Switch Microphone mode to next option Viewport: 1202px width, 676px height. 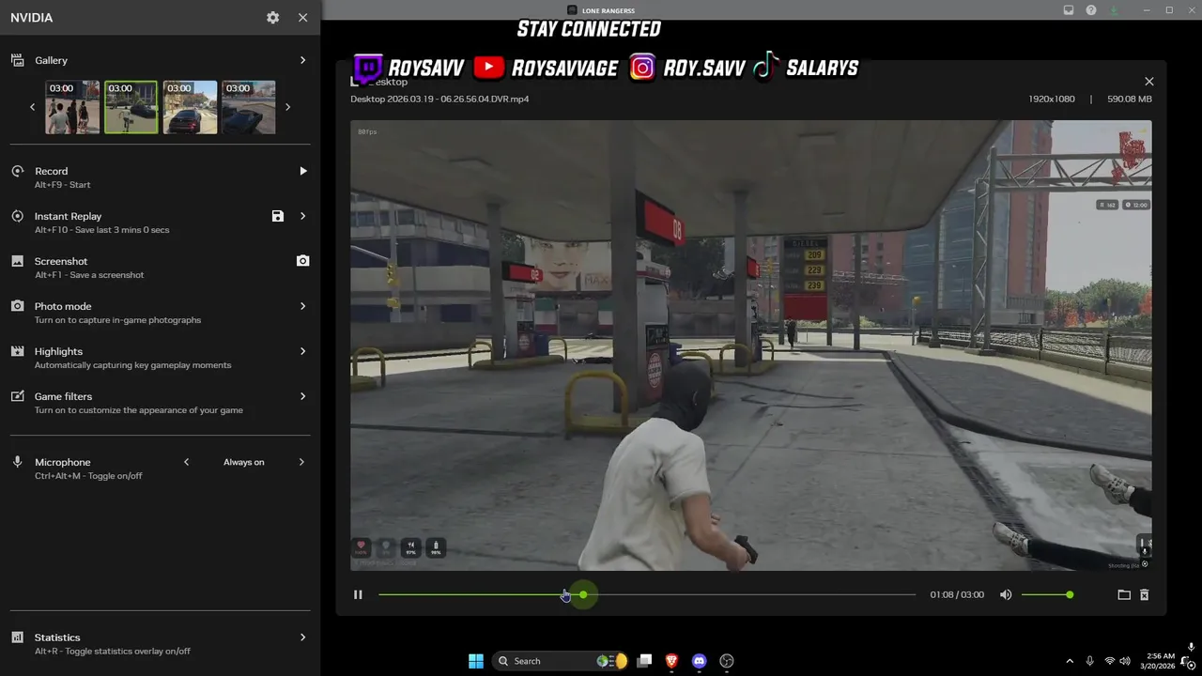(x=301, y=462)
